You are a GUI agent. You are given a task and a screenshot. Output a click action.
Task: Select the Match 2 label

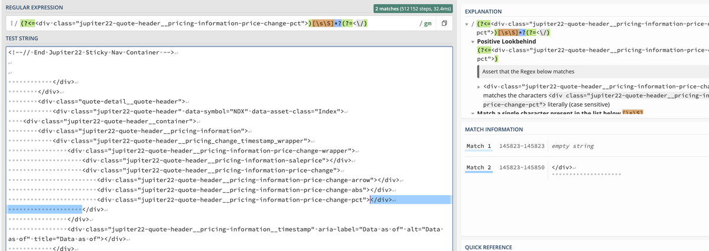click(479, 167)
